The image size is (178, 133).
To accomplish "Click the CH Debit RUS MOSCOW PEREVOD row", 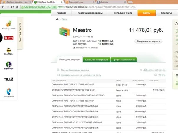I will click(x=108, y=90).
